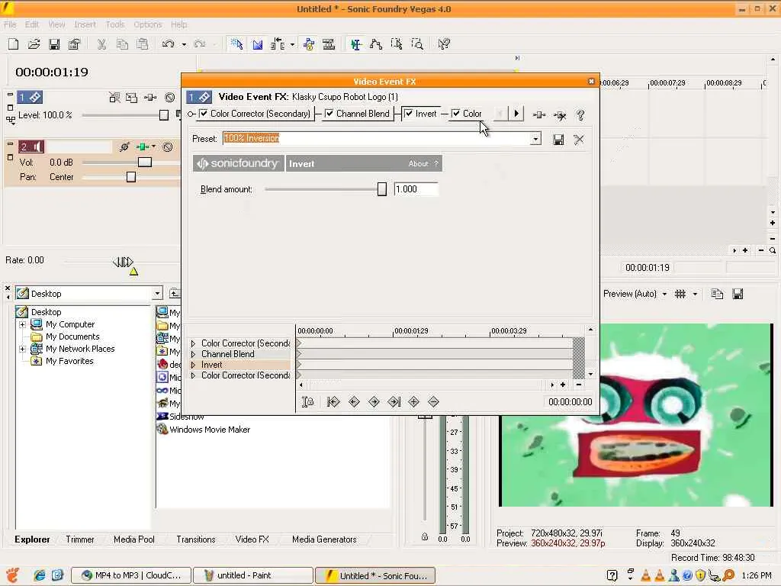
Task: Click the Copy toolbar icon
Action: point(122,44)
